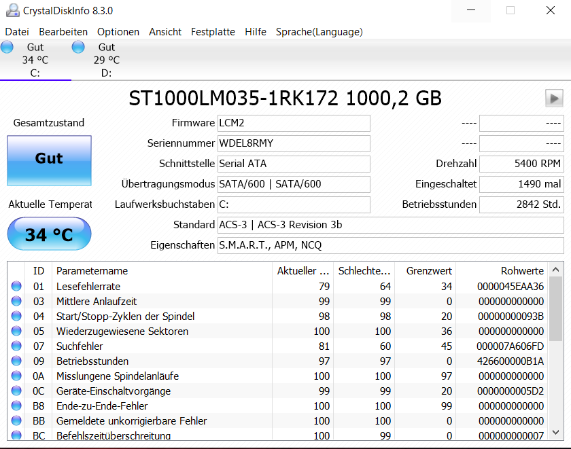Click the Schnittstelle field Serial ATA

pyautogui.click(x=294, y=164)
